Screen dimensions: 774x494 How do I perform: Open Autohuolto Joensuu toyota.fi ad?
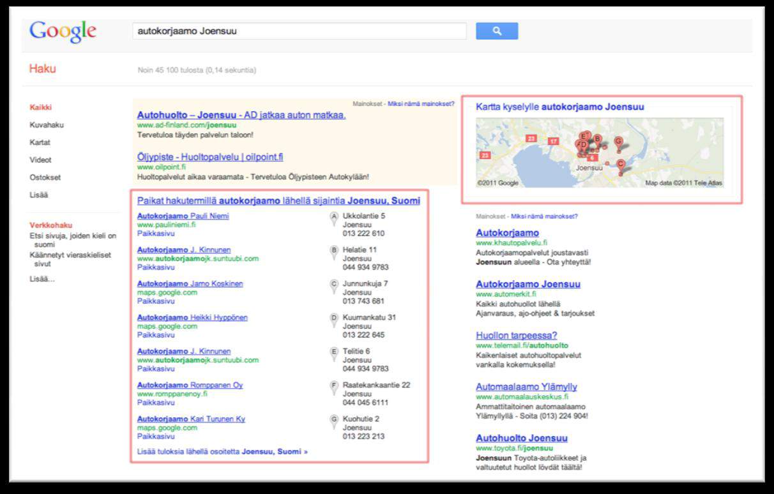tap(522, 438)
